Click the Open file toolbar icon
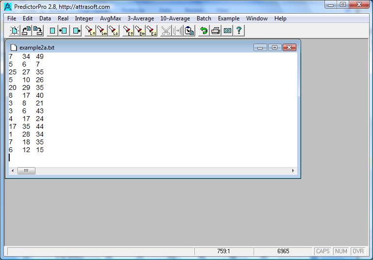The width and height of the screenshot is (373, 260). [26, 31]
